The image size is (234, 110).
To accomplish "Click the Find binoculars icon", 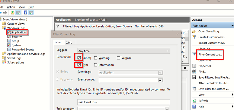I will point(194,72).
